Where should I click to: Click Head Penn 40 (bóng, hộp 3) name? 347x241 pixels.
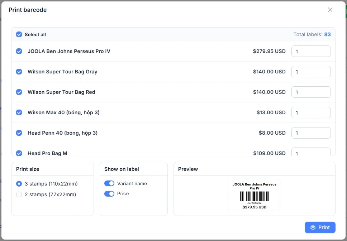coord(62,133)
